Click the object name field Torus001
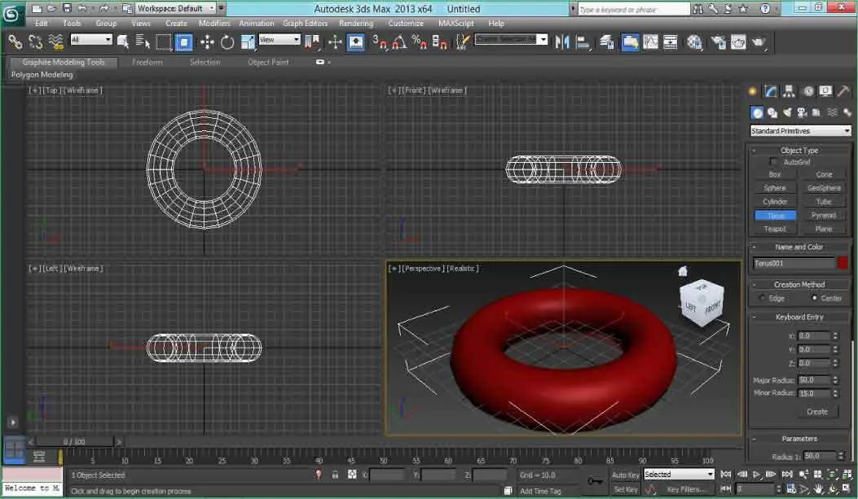Viewport: 858px width, 499px height. click(x=794, y=264)
